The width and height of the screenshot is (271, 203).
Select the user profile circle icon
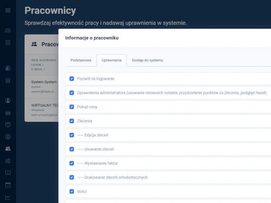tap(8, 101)
